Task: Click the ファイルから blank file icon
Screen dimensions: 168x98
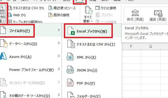Action: [x=3, y=30]
